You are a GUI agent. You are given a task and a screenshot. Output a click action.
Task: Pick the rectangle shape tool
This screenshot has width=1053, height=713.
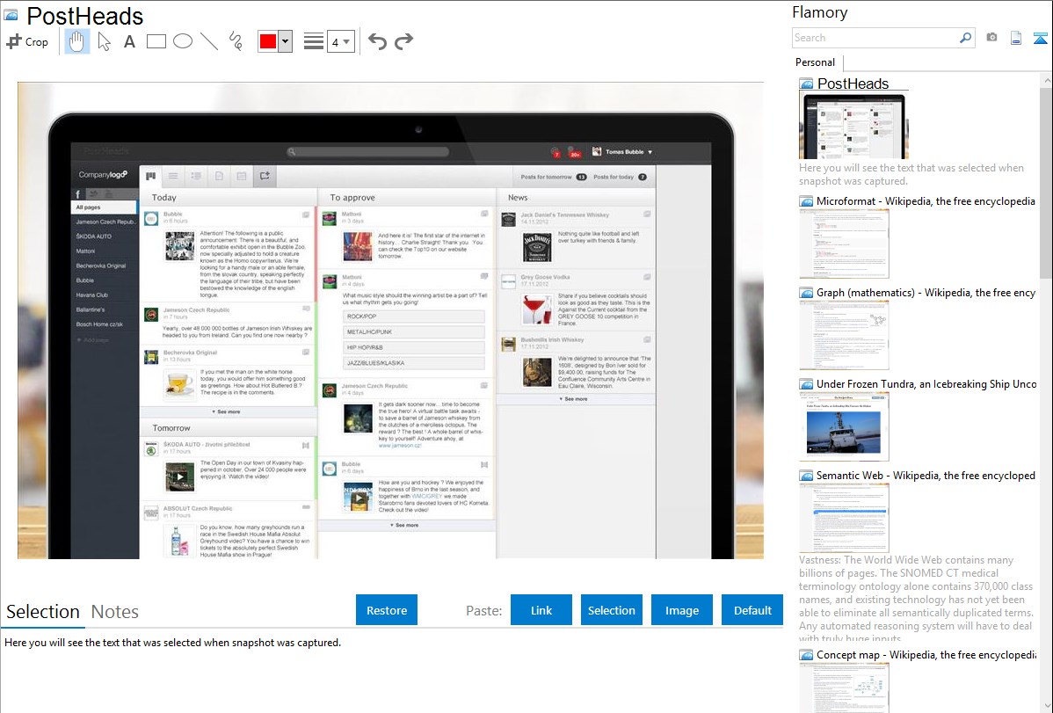pos(156,41)
